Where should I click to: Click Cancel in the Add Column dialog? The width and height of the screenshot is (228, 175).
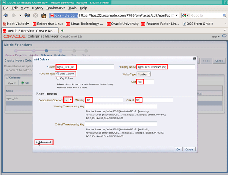(190, 149)
